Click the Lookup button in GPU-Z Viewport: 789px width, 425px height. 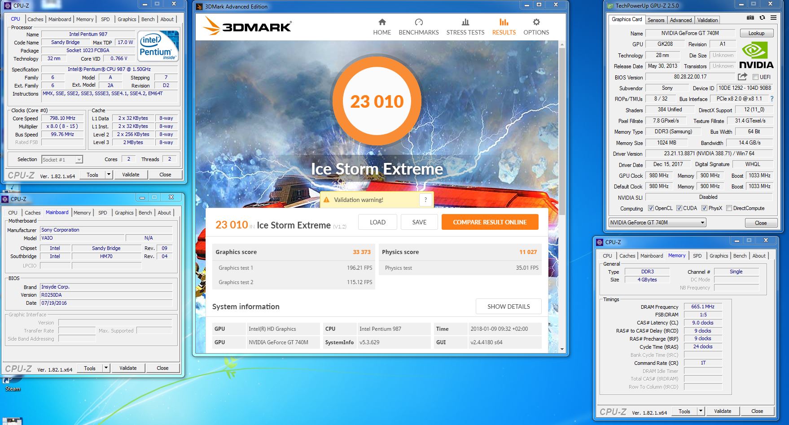click(x=756, y=33)
